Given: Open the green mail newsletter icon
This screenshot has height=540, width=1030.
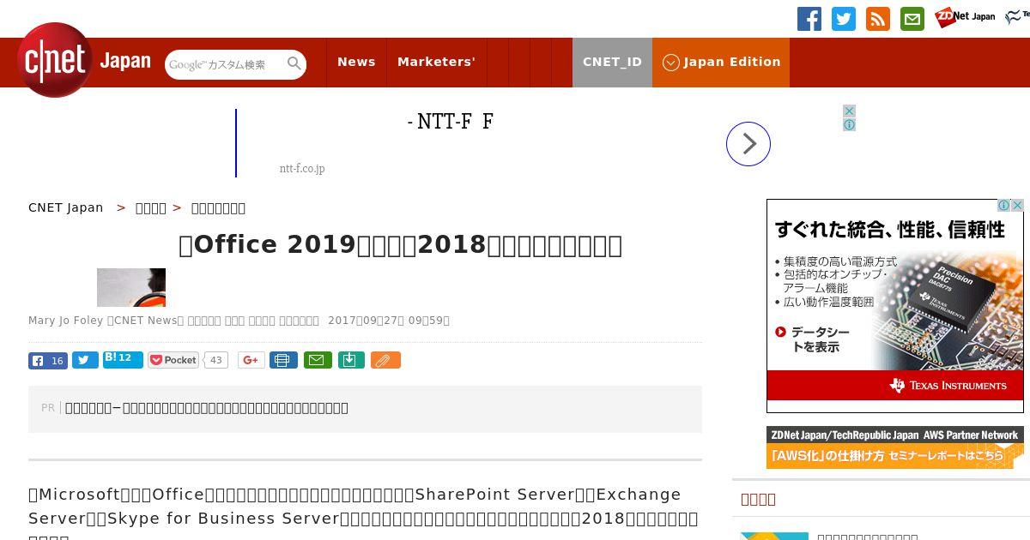Looking at the screenshot, I should [912, 19].
